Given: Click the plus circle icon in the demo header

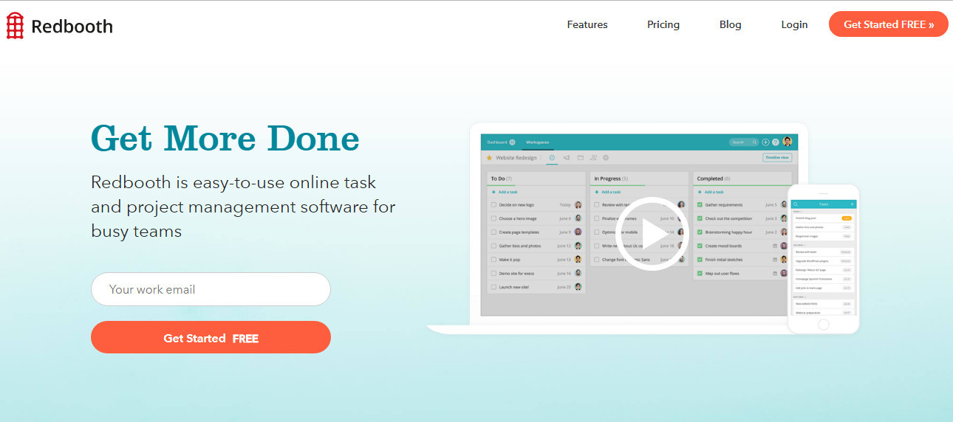Looking at the screenshot, I should [x=766, y=142].
